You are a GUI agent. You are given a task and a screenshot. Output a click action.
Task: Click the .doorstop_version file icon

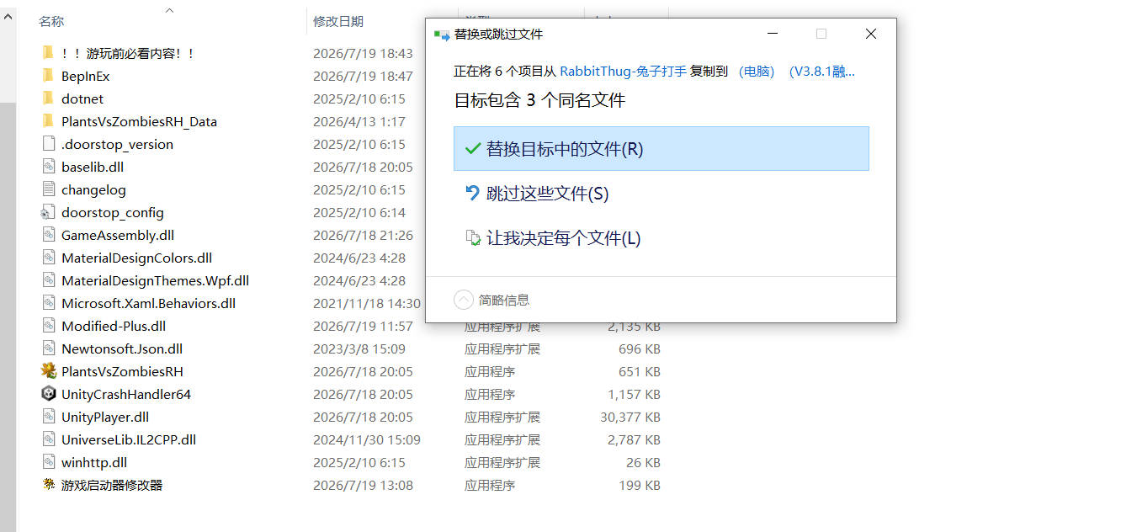coord(48,144)
